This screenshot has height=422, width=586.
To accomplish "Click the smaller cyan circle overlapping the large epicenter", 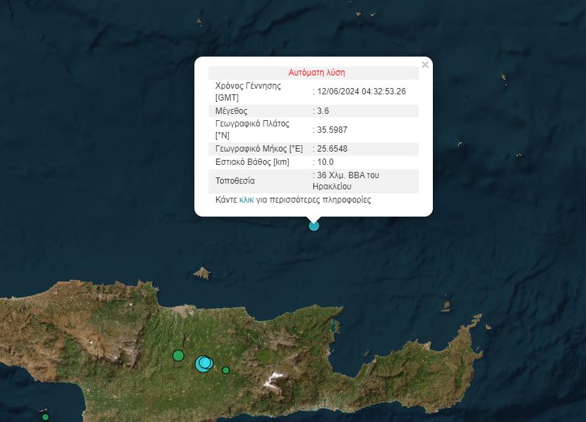I will coord(206,361).
